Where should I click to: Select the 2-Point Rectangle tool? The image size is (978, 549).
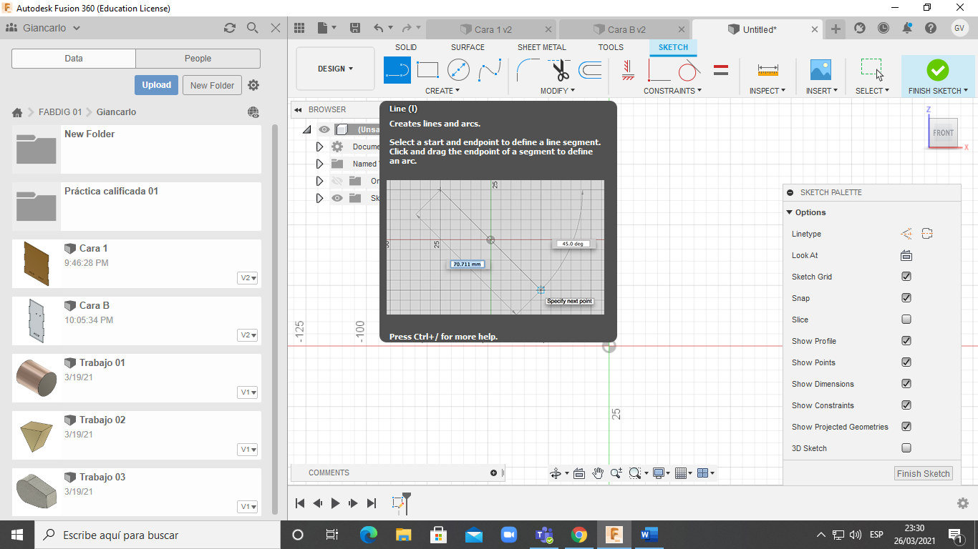point(427,70)
